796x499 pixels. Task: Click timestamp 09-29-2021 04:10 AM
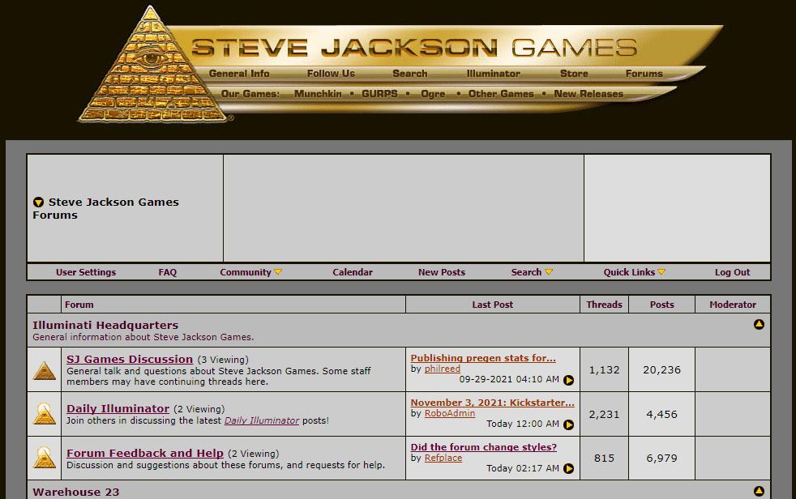click(x=509, y=379)
